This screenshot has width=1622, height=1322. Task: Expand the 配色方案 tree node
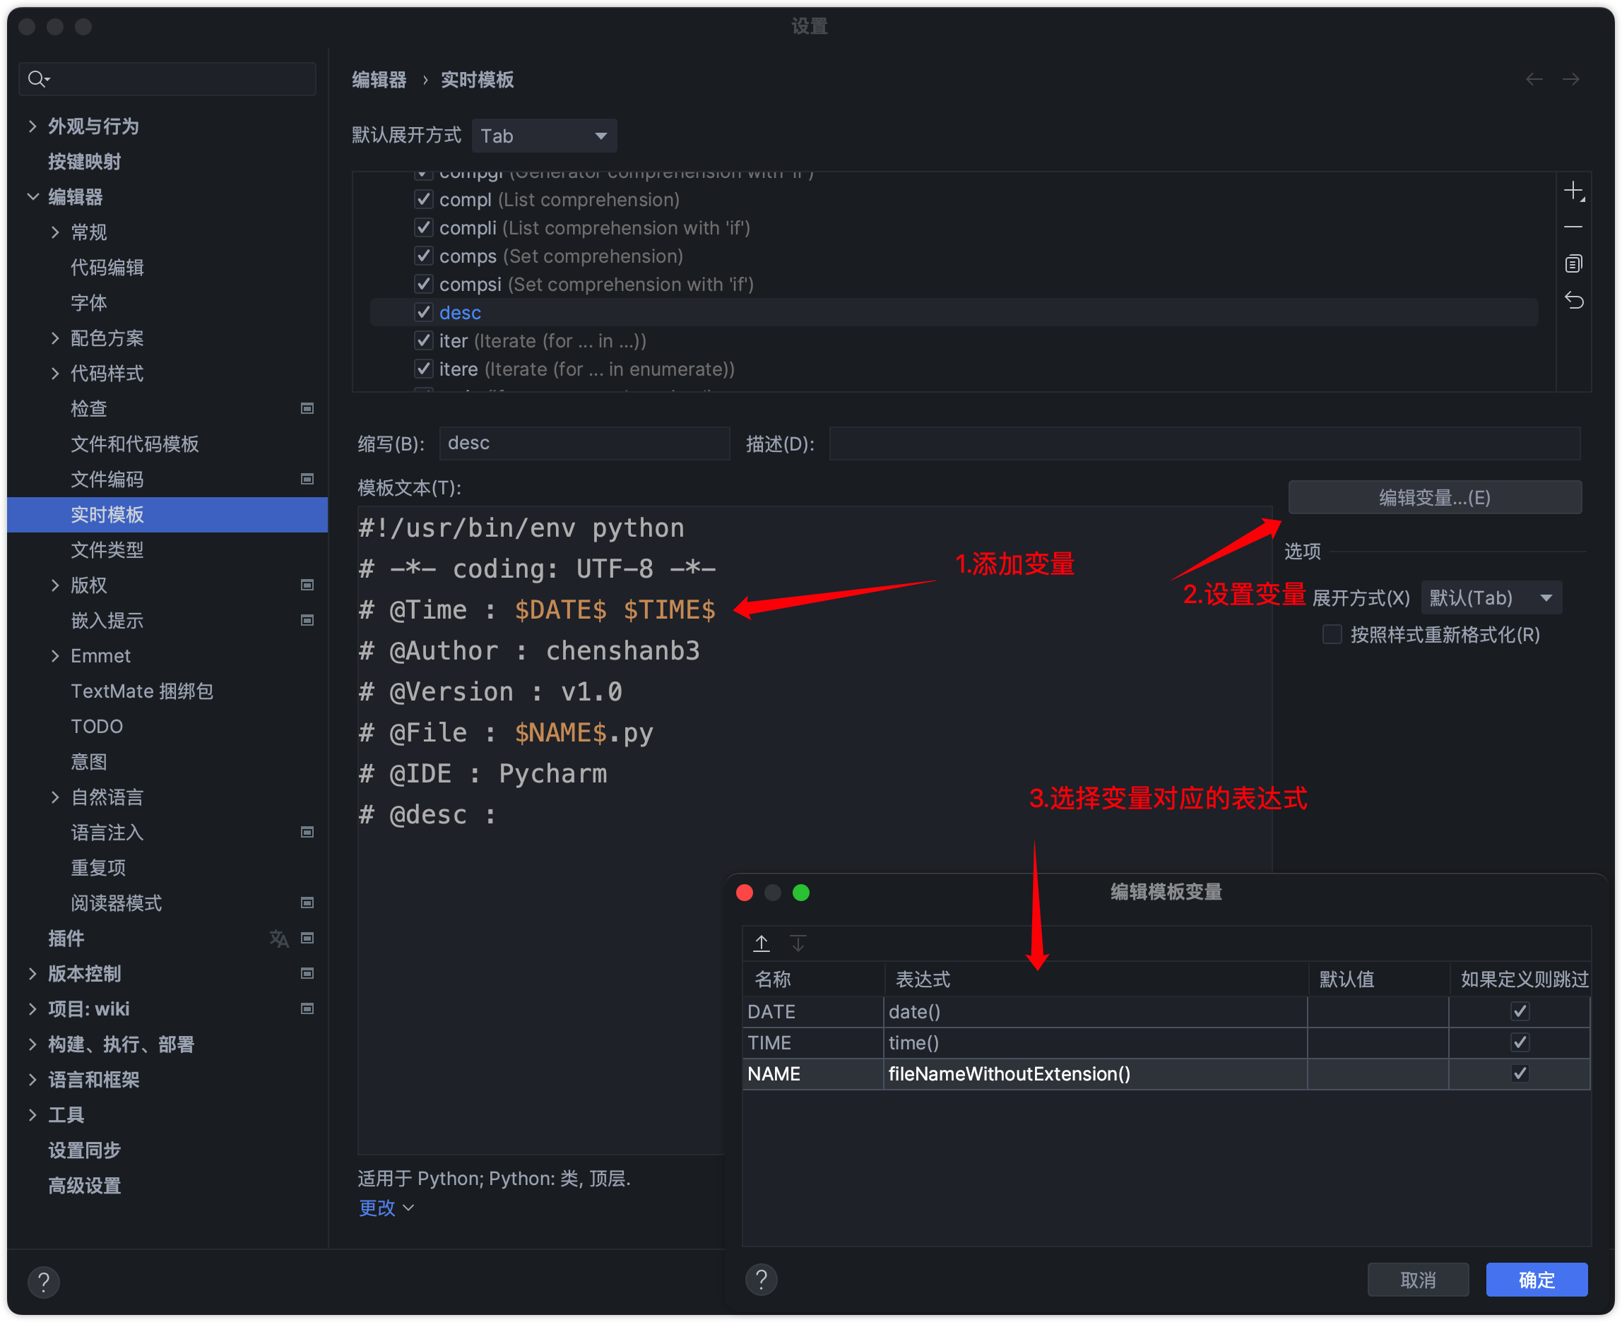55,338
